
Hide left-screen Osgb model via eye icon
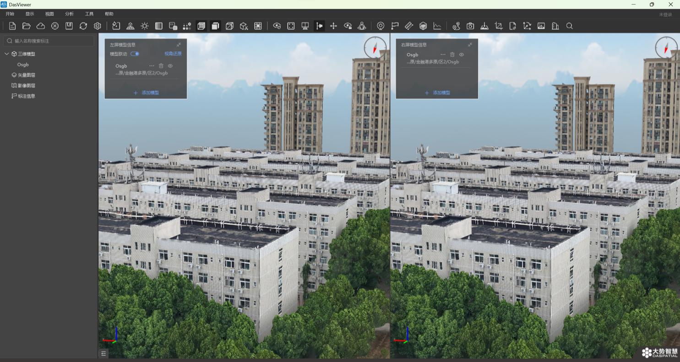pyautogui.click(x=170, y=66)
